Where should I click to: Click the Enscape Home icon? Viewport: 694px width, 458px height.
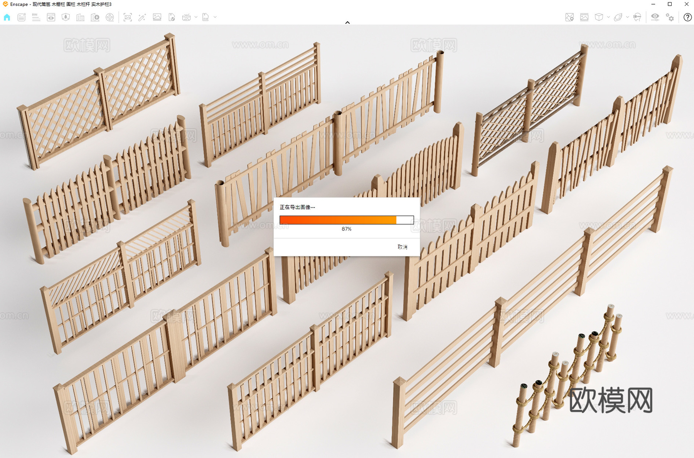click(7, 17)
